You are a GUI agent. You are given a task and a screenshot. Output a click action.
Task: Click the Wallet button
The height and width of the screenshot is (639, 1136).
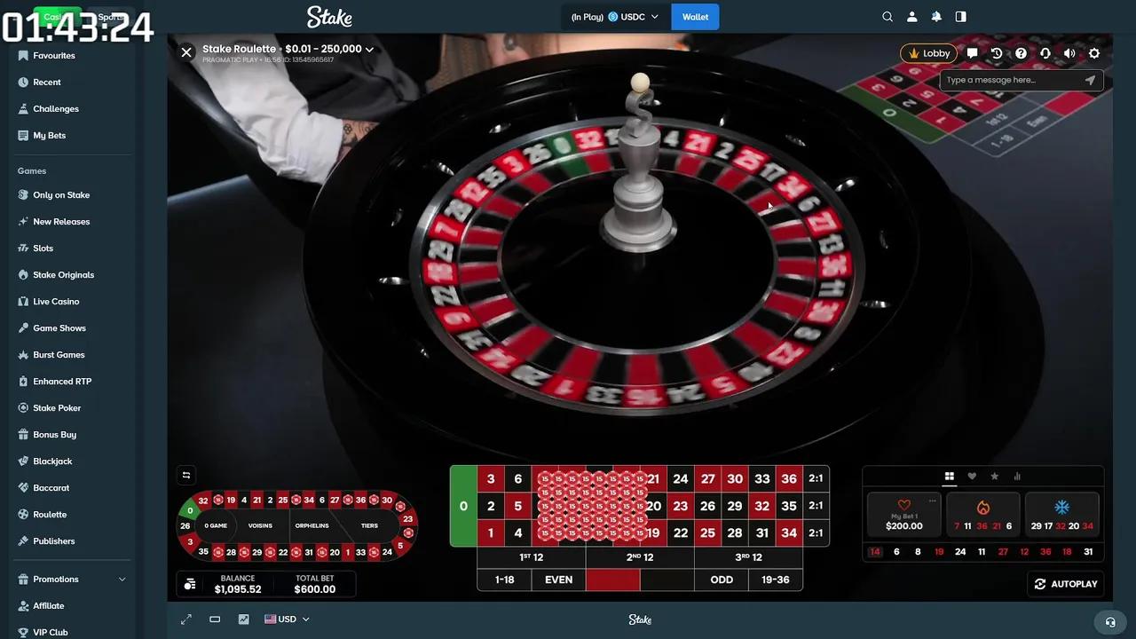pos(695,17)
